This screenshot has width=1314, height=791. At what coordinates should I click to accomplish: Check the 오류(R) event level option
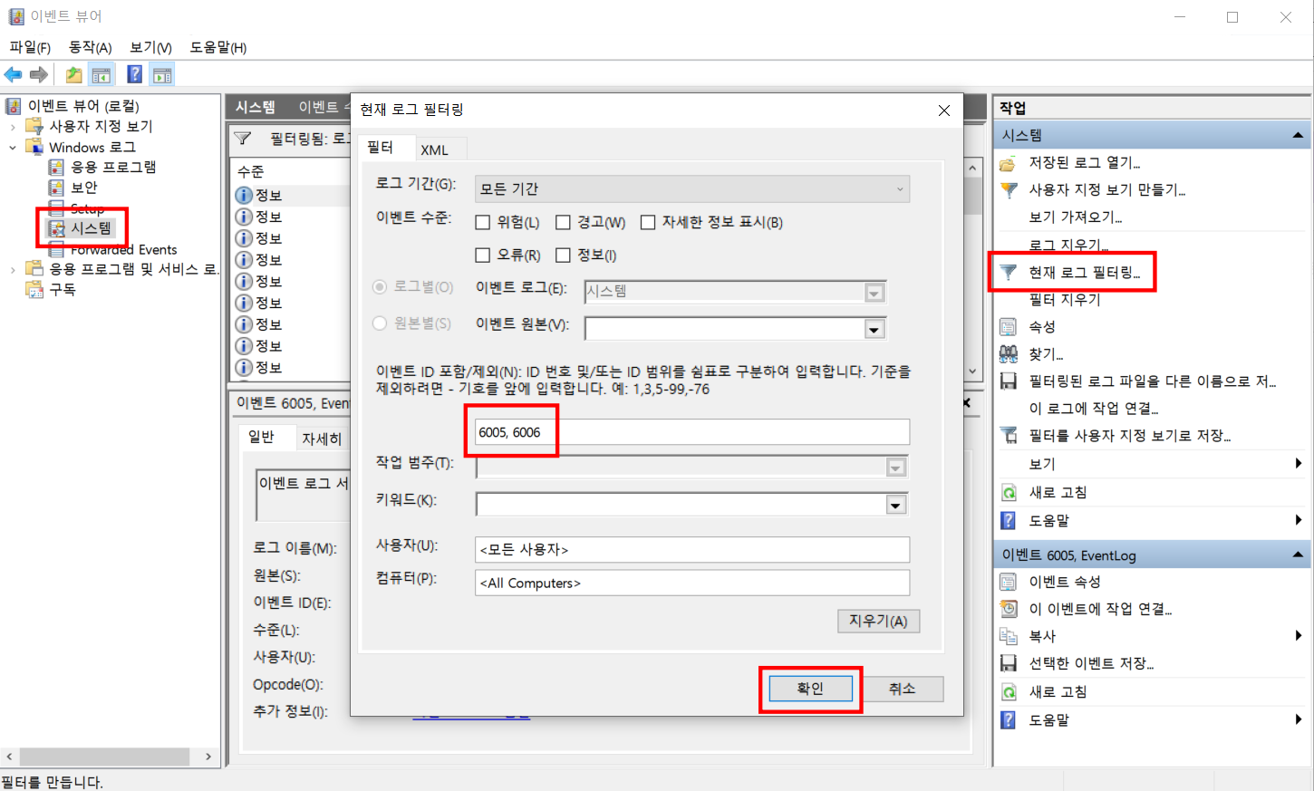click(483, 255)
